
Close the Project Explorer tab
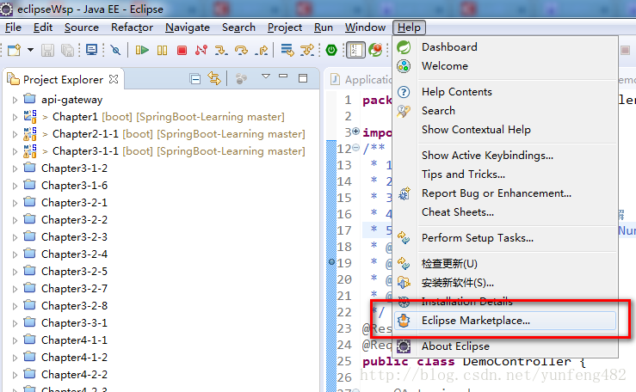tap(114, 79)
